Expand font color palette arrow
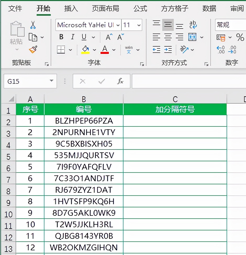The width and height of the screenshot is (246, 255). tap(114, 50)
